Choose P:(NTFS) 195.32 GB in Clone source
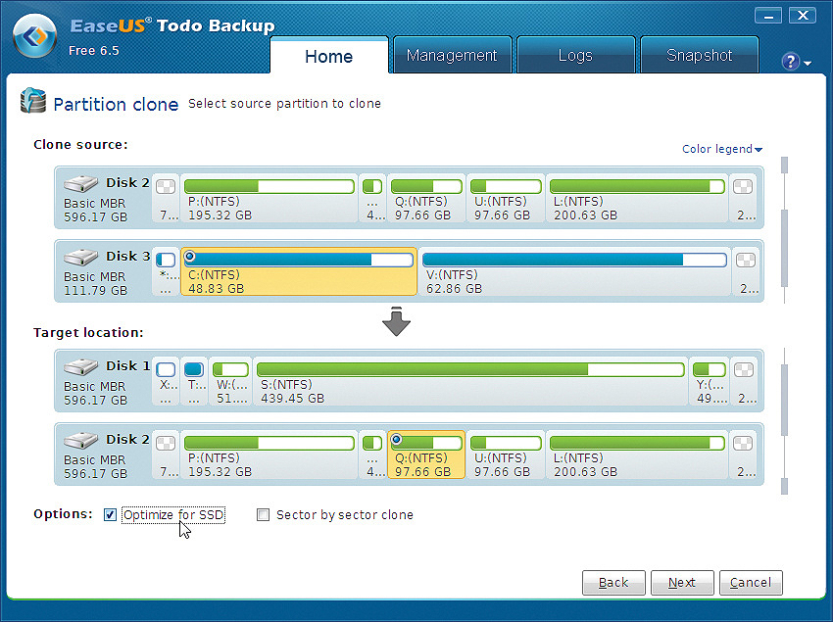833x622 pixels. pos(269,198)
